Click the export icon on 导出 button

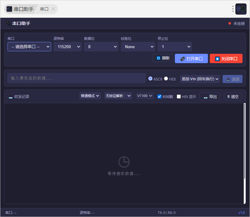[x=206, y=97]
